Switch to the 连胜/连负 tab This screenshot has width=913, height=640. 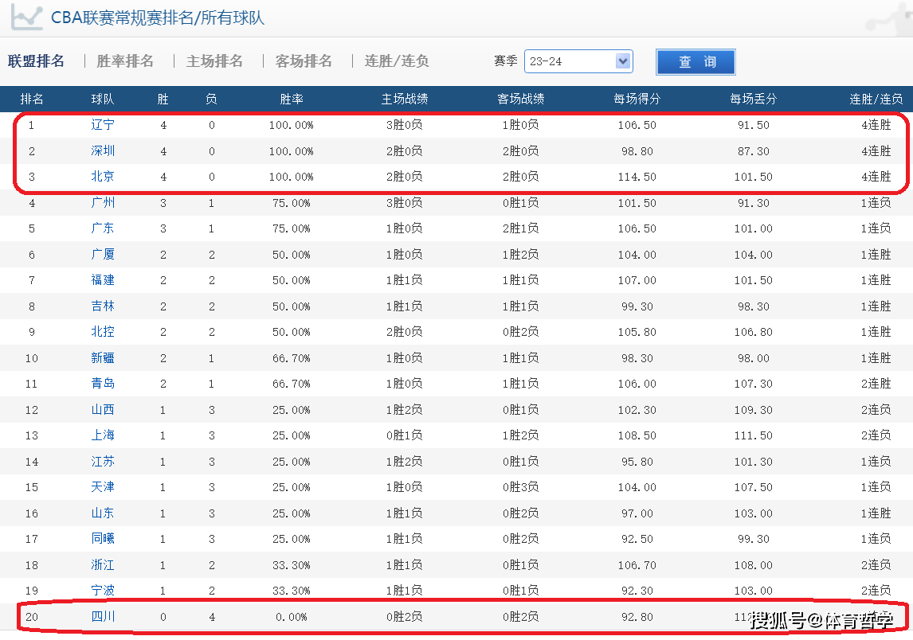tap(397, 61)
